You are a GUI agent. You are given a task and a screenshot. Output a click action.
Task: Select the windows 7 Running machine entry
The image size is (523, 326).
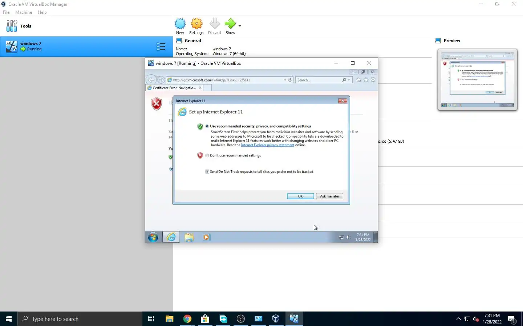(86, 46)
